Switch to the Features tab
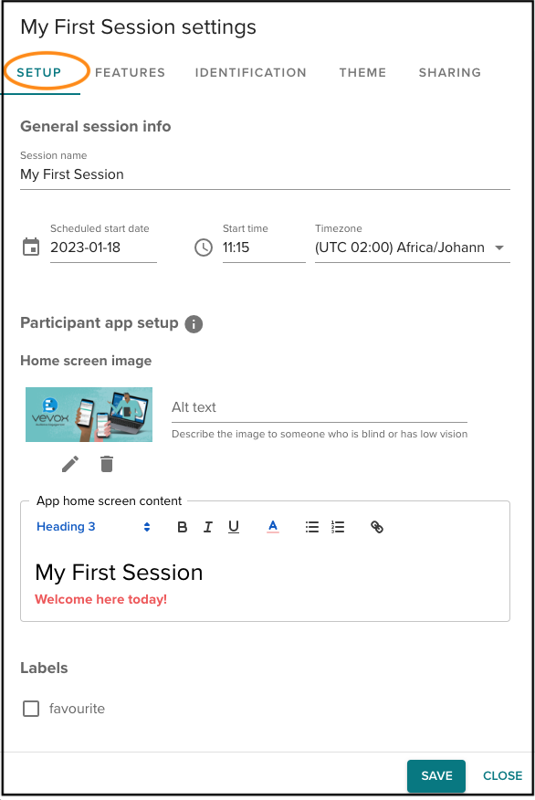535x800 pixels. point(130,72)
